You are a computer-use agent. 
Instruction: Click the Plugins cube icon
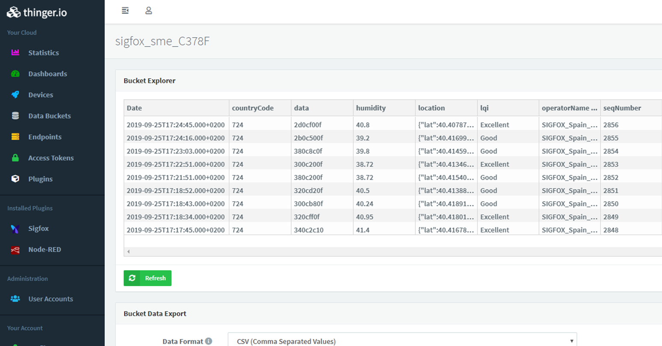coord(15,179)
